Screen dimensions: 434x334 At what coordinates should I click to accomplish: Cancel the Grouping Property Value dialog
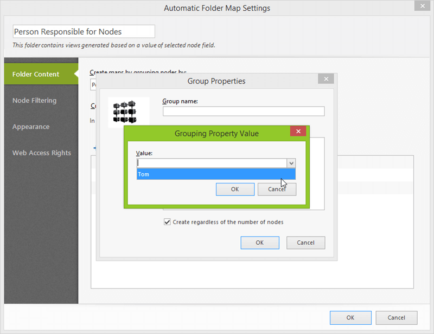(x=277, y=189)
